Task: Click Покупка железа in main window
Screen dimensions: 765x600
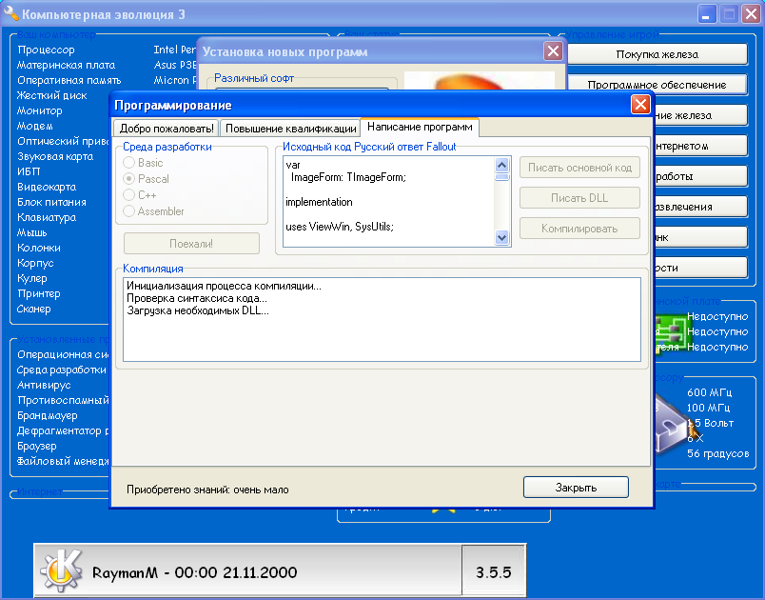Action: [657, 54]
